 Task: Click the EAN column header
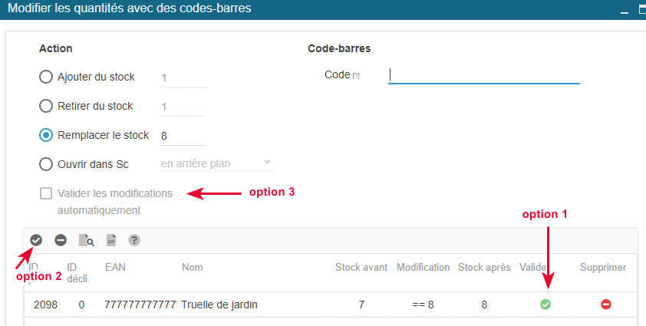point(114,267)
